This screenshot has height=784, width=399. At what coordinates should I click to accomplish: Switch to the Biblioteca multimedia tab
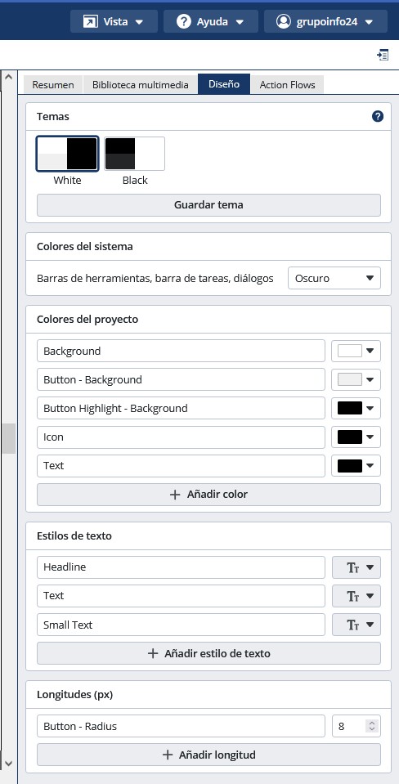(x=140, y=84)
